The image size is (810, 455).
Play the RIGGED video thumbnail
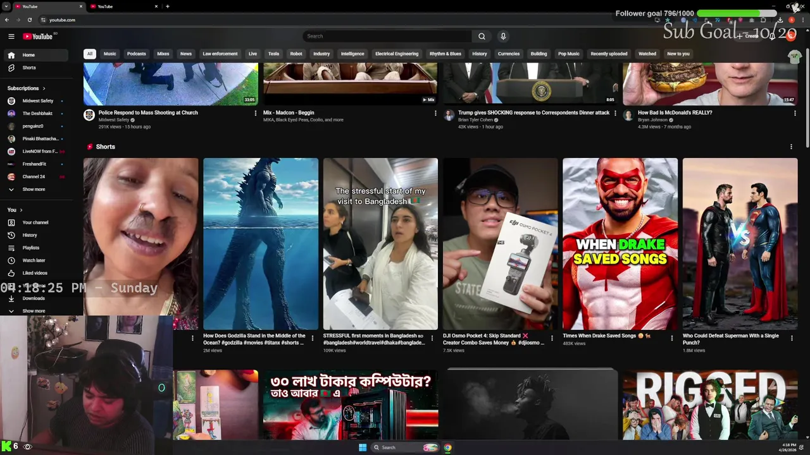(x=710, y=404)
